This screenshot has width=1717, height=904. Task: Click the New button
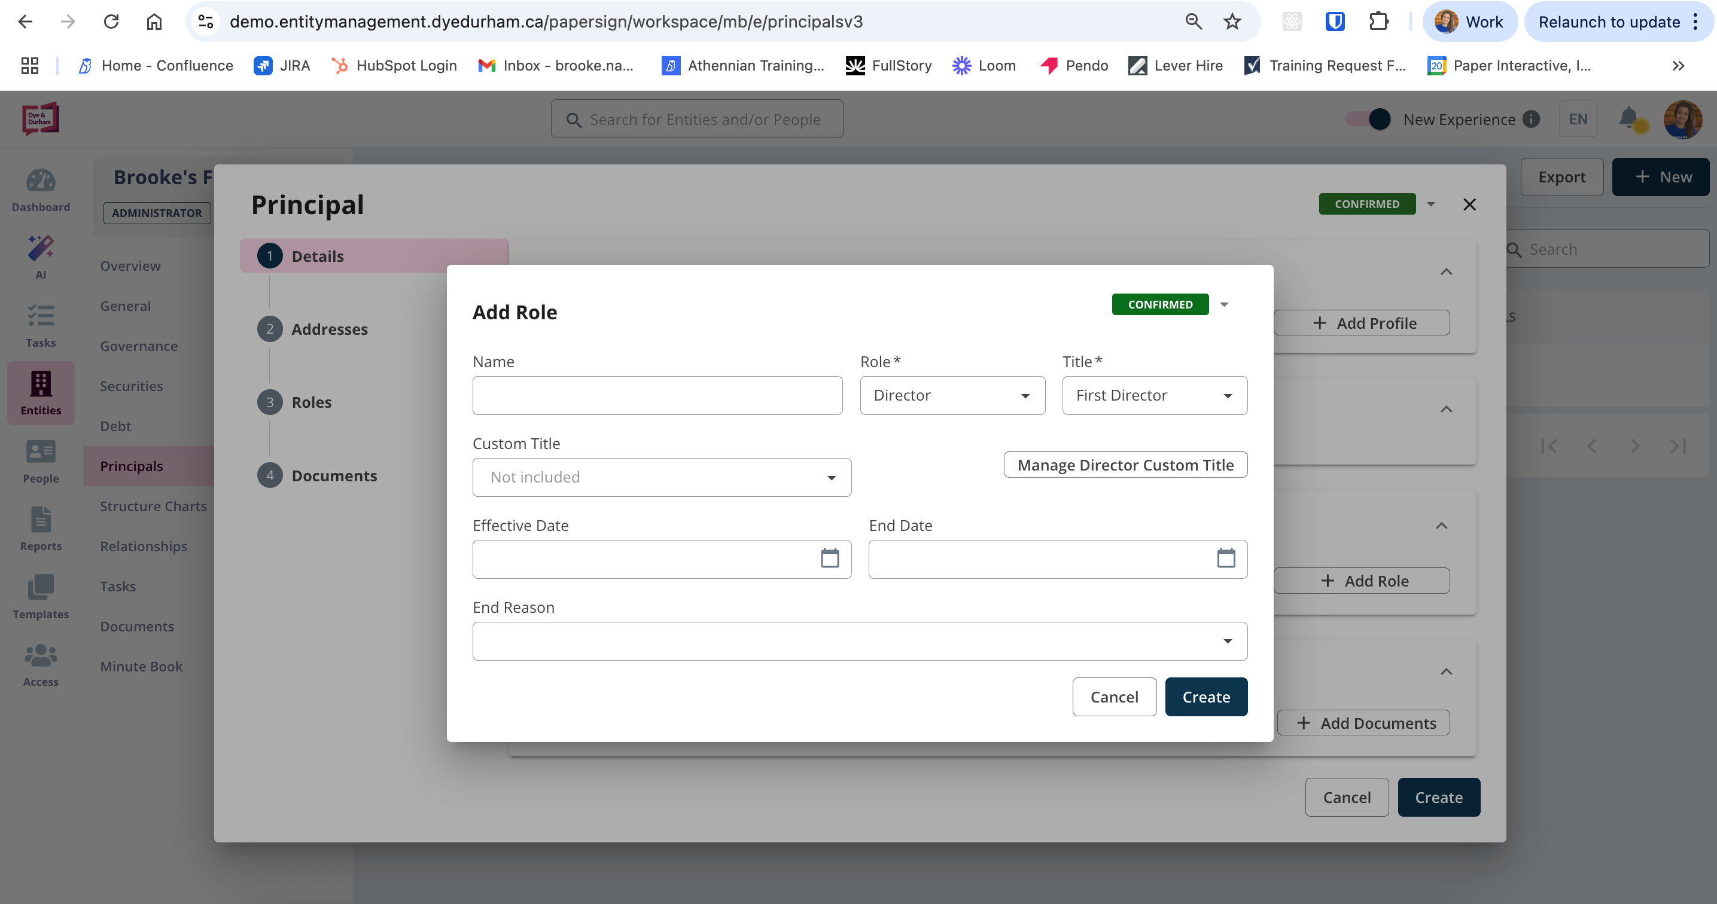[x=1661, y=176]
